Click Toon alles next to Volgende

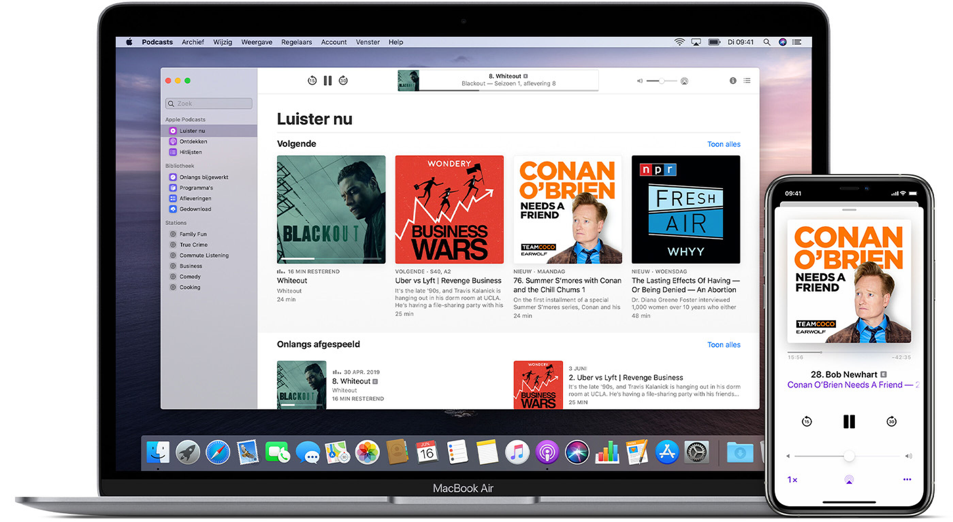pos(723,144)
